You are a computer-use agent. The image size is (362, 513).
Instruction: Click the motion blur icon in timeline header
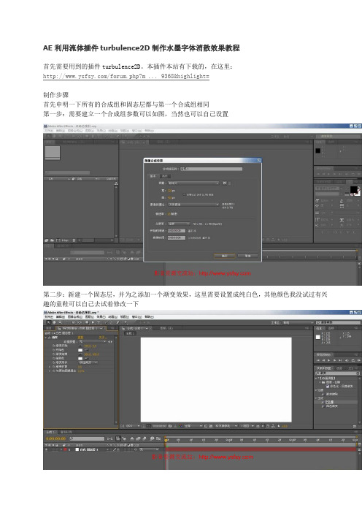point(145,438)
